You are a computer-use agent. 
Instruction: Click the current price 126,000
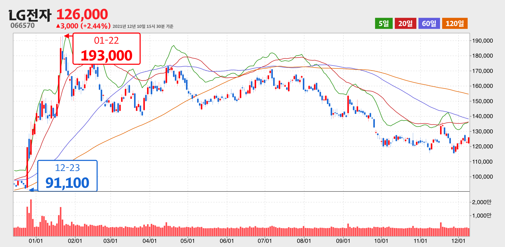click(82, 14)
